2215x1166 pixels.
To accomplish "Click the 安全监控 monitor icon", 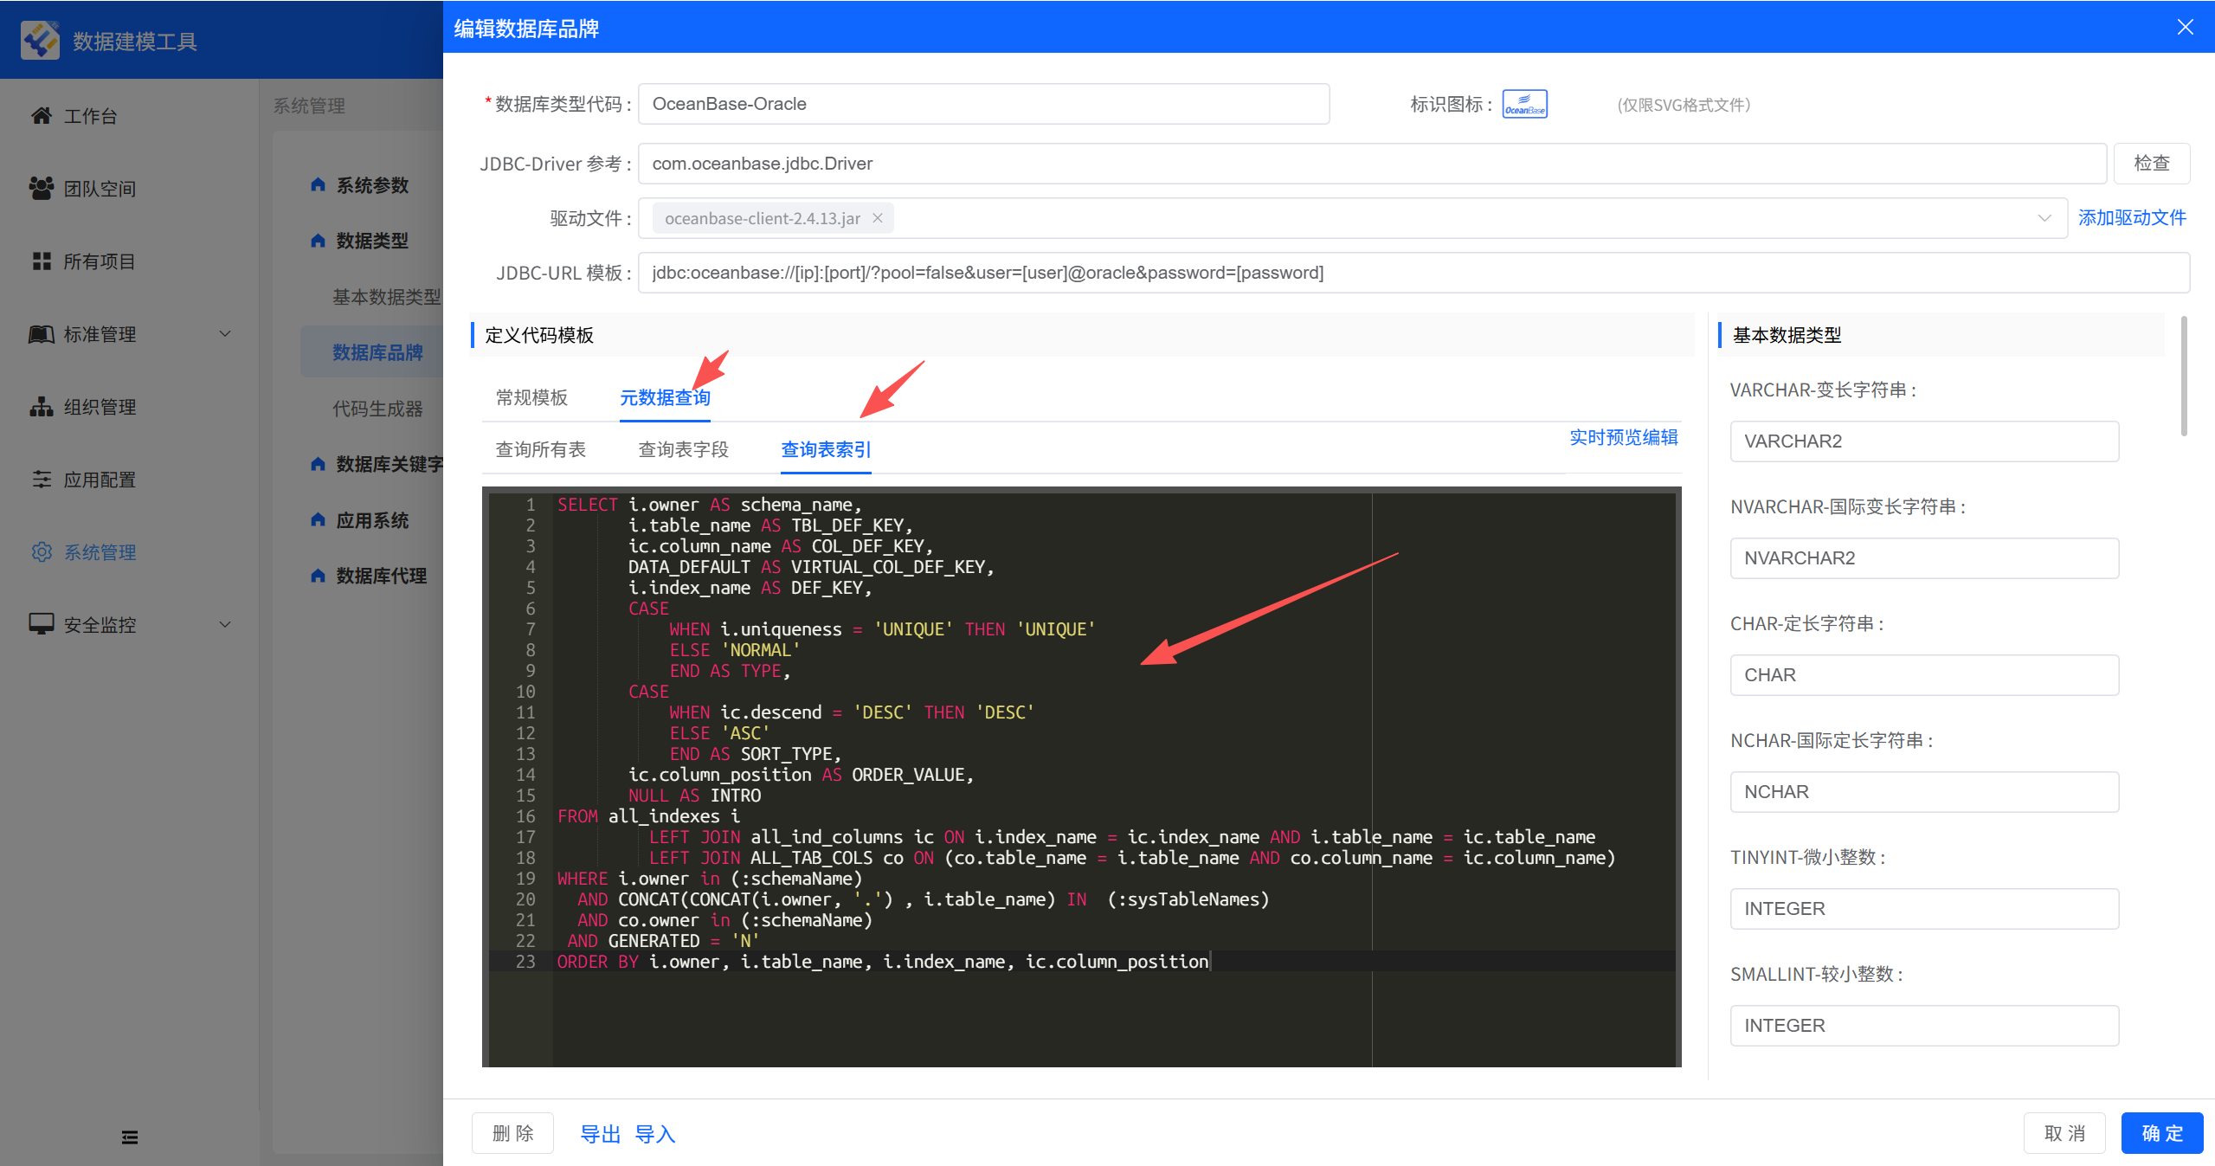I will [41, 624].
